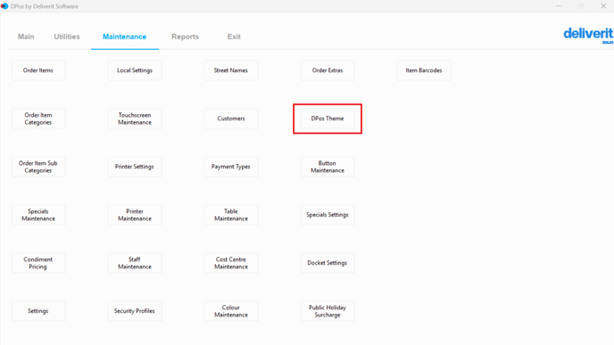Select the Reports tab
Screen dimensions: 614x345
pos(186,37)
